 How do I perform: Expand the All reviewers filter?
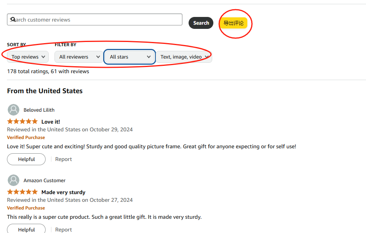[78, 57]
